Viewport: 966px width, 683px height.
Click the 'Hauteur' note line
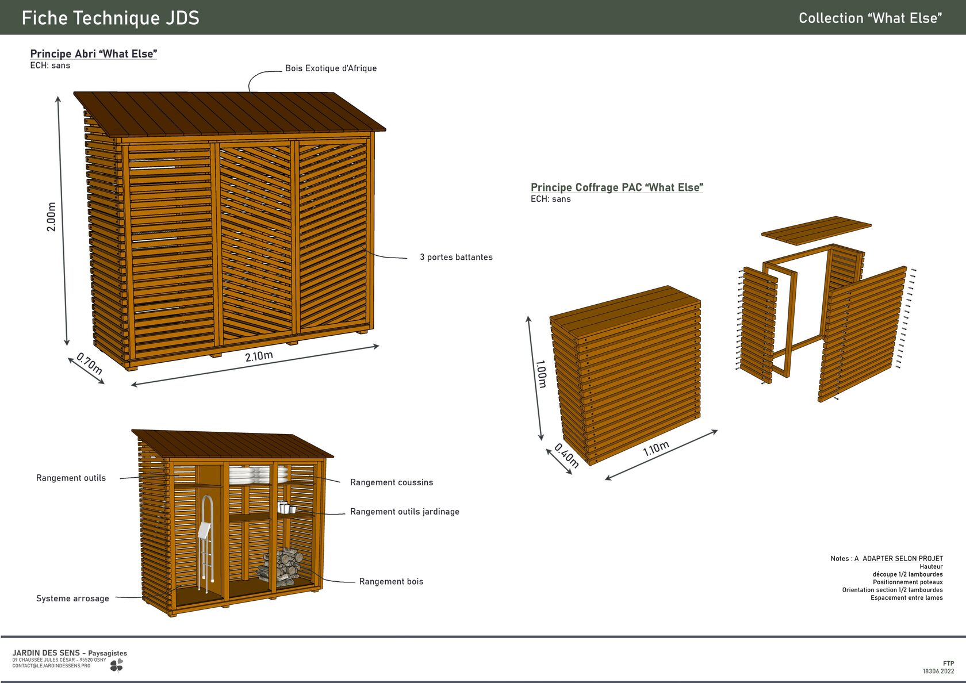[x=931, y=566]
